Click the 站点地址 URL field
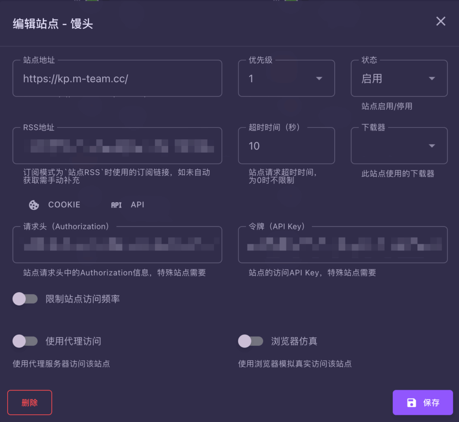This screenshot has width=459, height=422. click(117, 79)
